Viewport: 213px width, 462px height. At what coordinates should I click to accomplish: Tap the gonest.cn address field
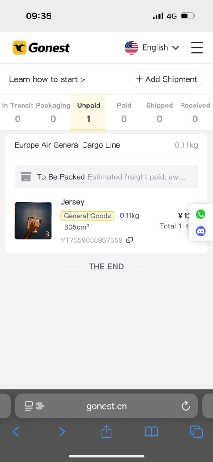(106, 406)
